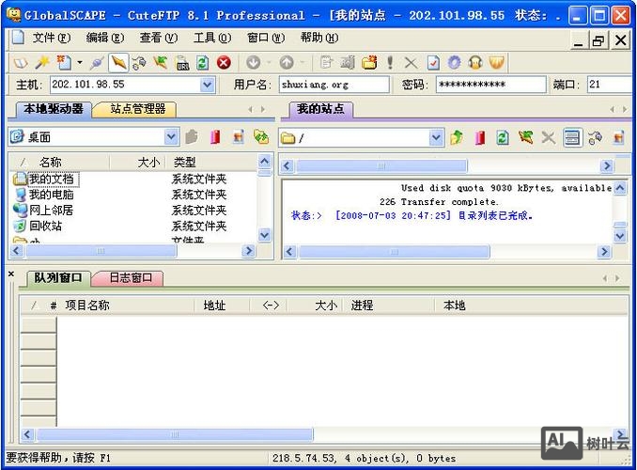Click the Edit file toolbar icon
Viewport: 637px width, 470px height.
point(326,63)
